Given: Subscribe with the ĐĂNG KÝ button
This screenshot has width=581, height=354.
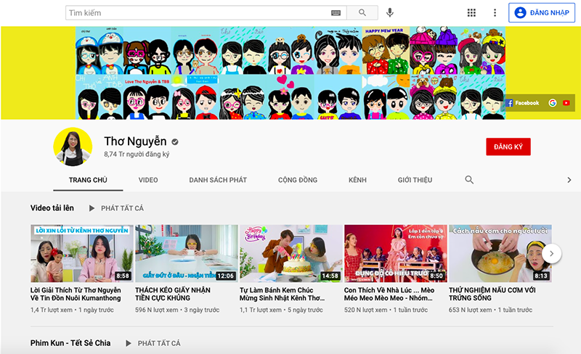Looking at the screenshot, I should [x=508, y=147].
